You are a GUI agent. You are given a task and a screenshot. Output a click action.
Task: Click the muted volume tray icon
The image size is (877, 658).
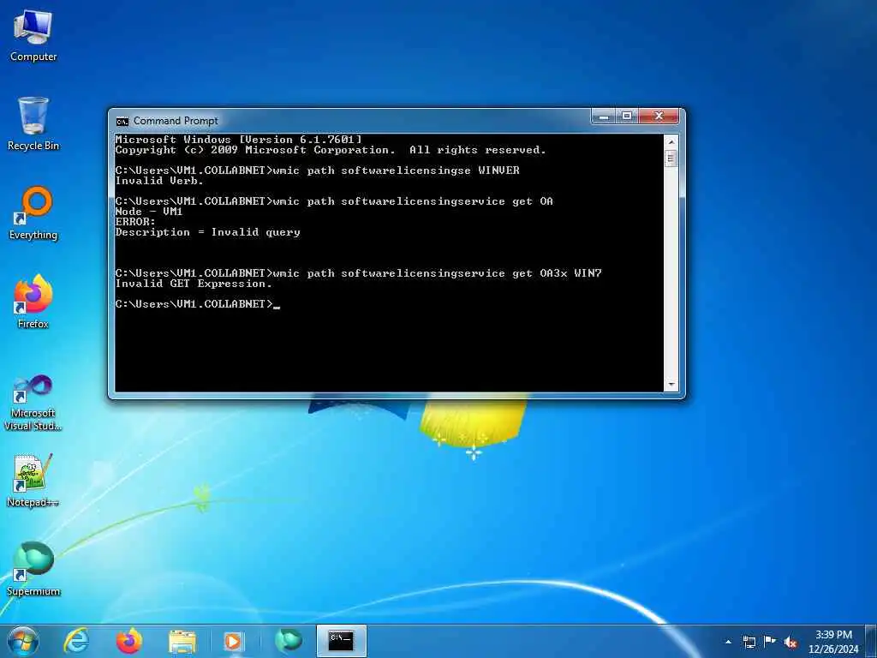point(790,643)
